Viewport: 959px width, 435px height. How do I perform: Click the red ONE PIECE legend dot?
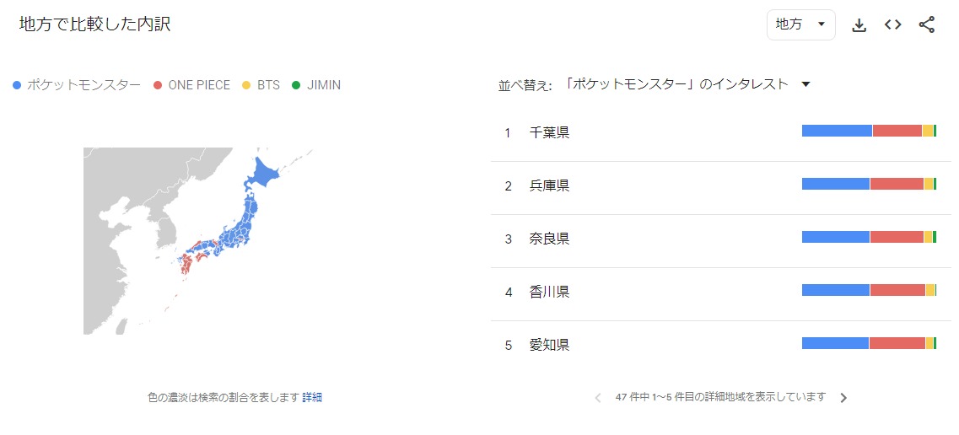pos(159,85)
